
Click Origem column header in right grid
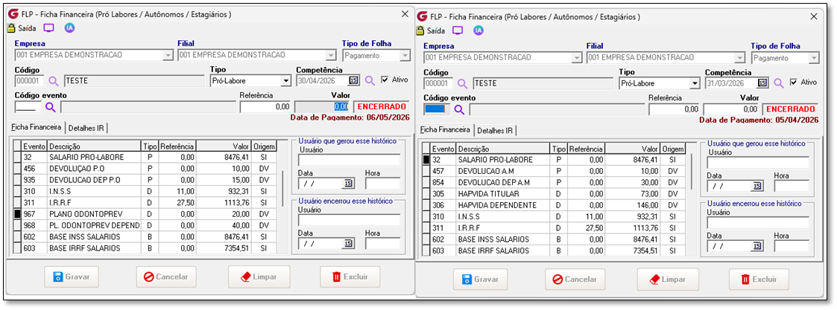click(x=673, y=149)
